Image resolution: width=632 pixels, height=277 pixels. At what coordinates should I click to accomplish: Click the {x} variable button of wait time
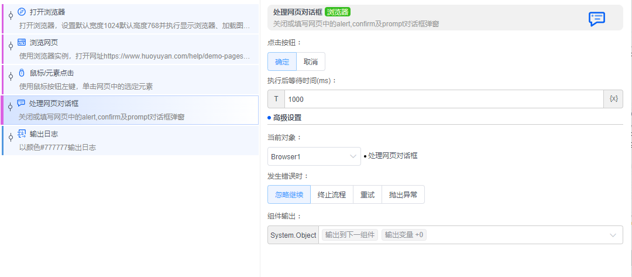tap(613, 99)
